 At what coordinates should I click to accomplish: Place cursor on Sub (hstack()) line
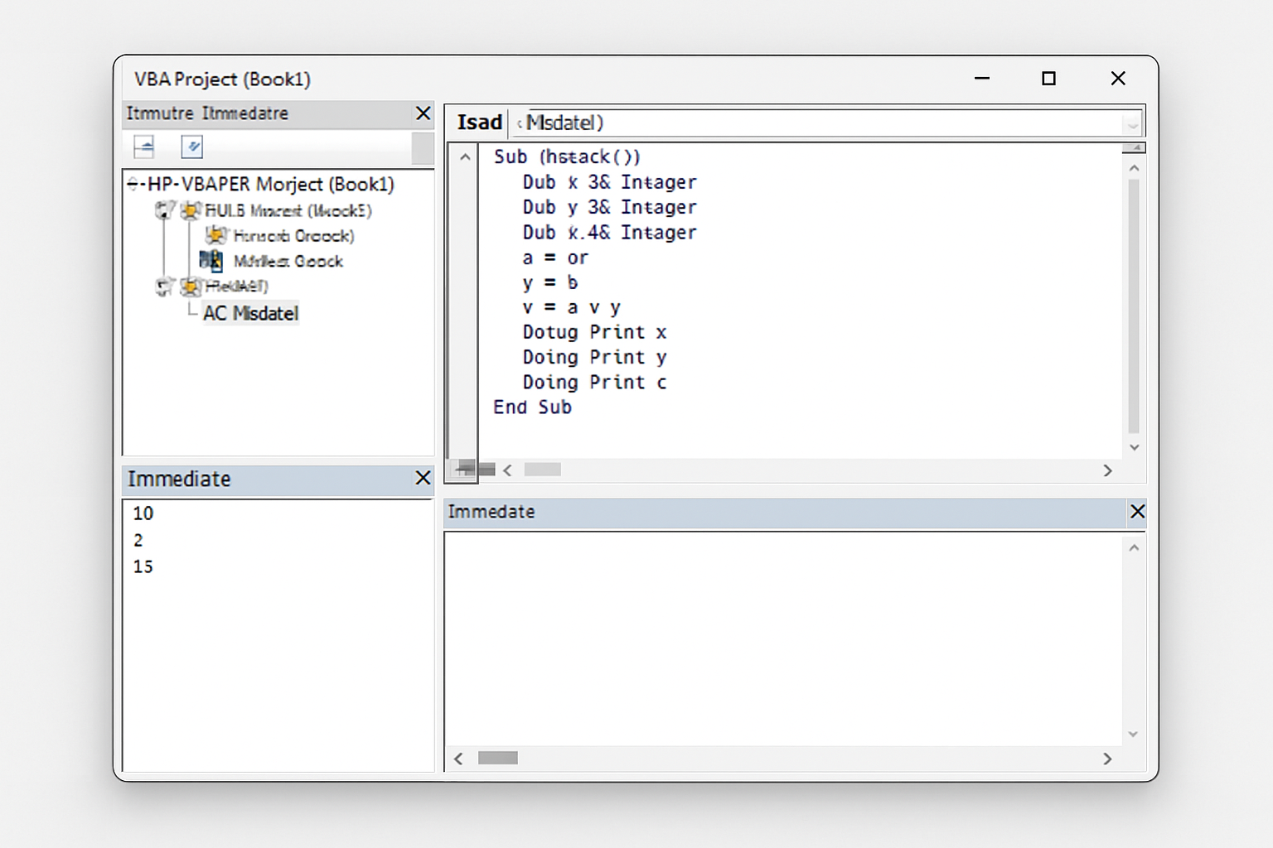[x=567, y=157]
